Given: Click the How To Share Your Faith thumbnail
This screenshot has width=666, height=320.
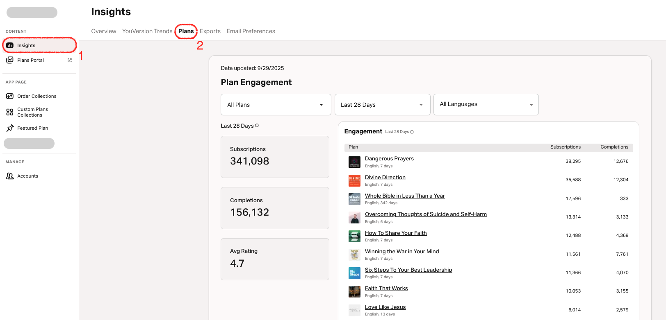Looking at the screenshot, I should click(354, 236).
